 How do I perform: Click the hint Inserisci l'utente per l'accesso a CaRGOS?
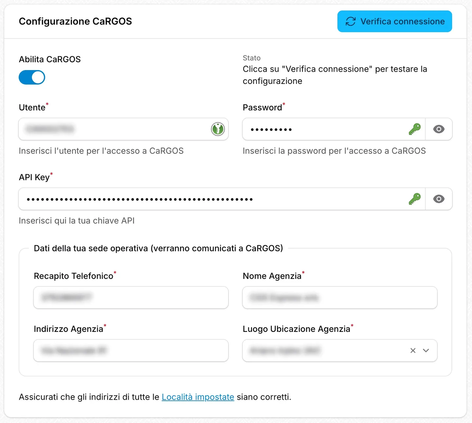pyautogui.click(x=101, y=151)
